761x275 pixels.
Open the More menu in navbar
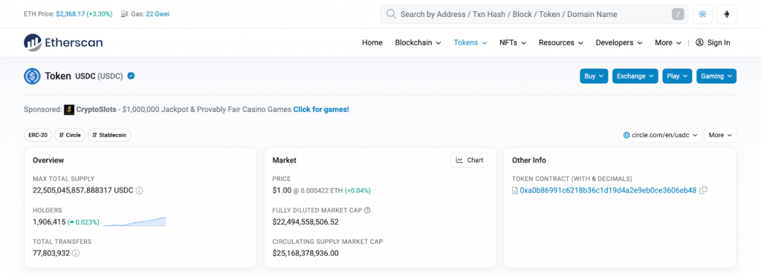(x=668, y=42)
